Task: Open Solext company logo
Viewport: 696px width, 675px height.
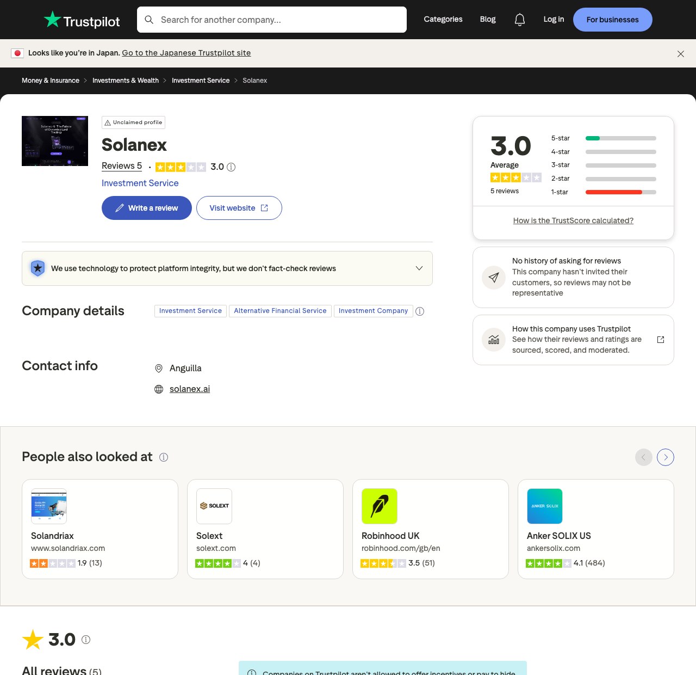Action: pos(214,506)
